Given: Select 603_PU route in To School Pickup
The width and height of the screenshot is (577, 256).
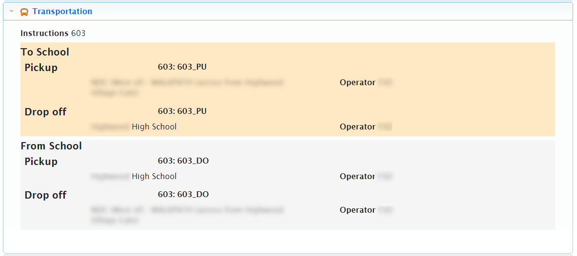Looking at the screenshot, I should click(x=182, y=67).
